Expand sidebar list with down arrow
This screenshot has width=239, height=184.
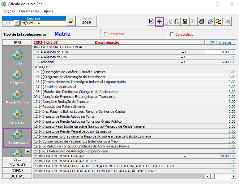click(x=28, y=151)
